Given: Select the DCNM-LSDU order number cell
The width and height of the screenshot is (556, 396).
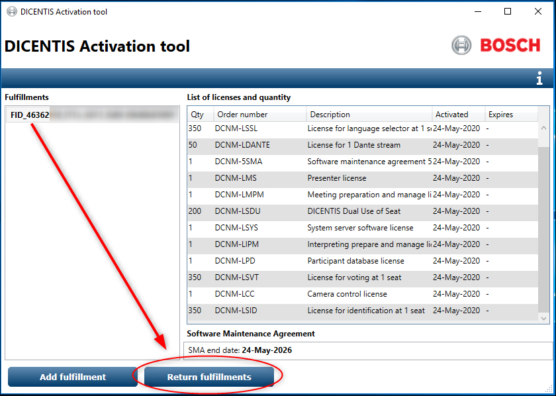Looking at the screenshot, I should pos(238,211).
